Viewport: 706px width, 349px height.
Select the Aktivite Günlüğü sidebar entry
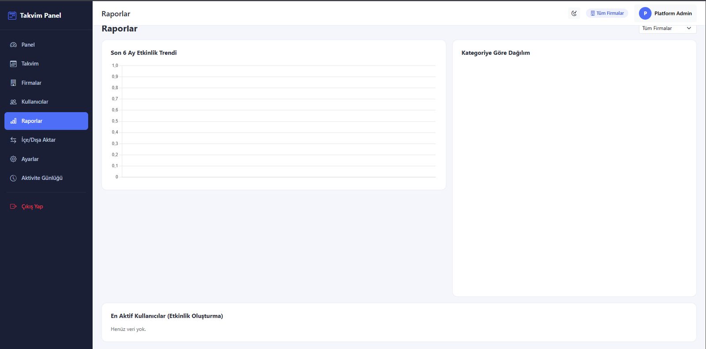point(46,178)
